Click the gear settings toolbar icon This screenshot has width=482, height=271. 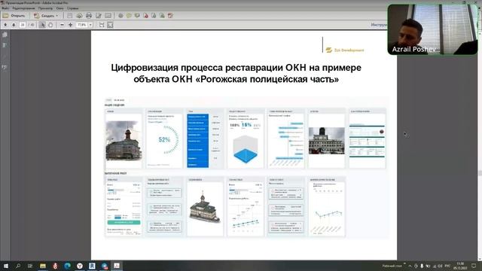120,16
